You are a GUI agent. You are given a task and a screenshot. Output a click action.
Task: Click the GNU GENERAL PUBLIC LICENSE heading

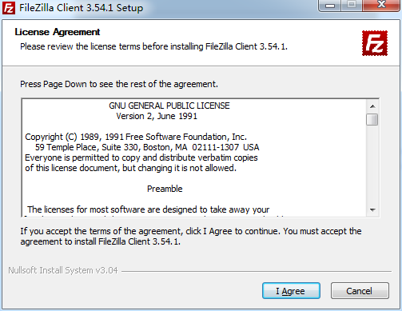click(x=169, y=106)
